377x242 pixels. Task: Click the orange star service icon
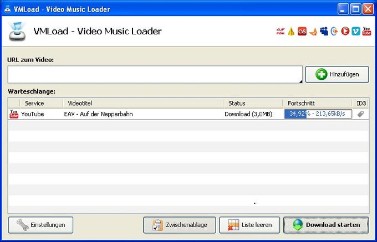[313, 32]
